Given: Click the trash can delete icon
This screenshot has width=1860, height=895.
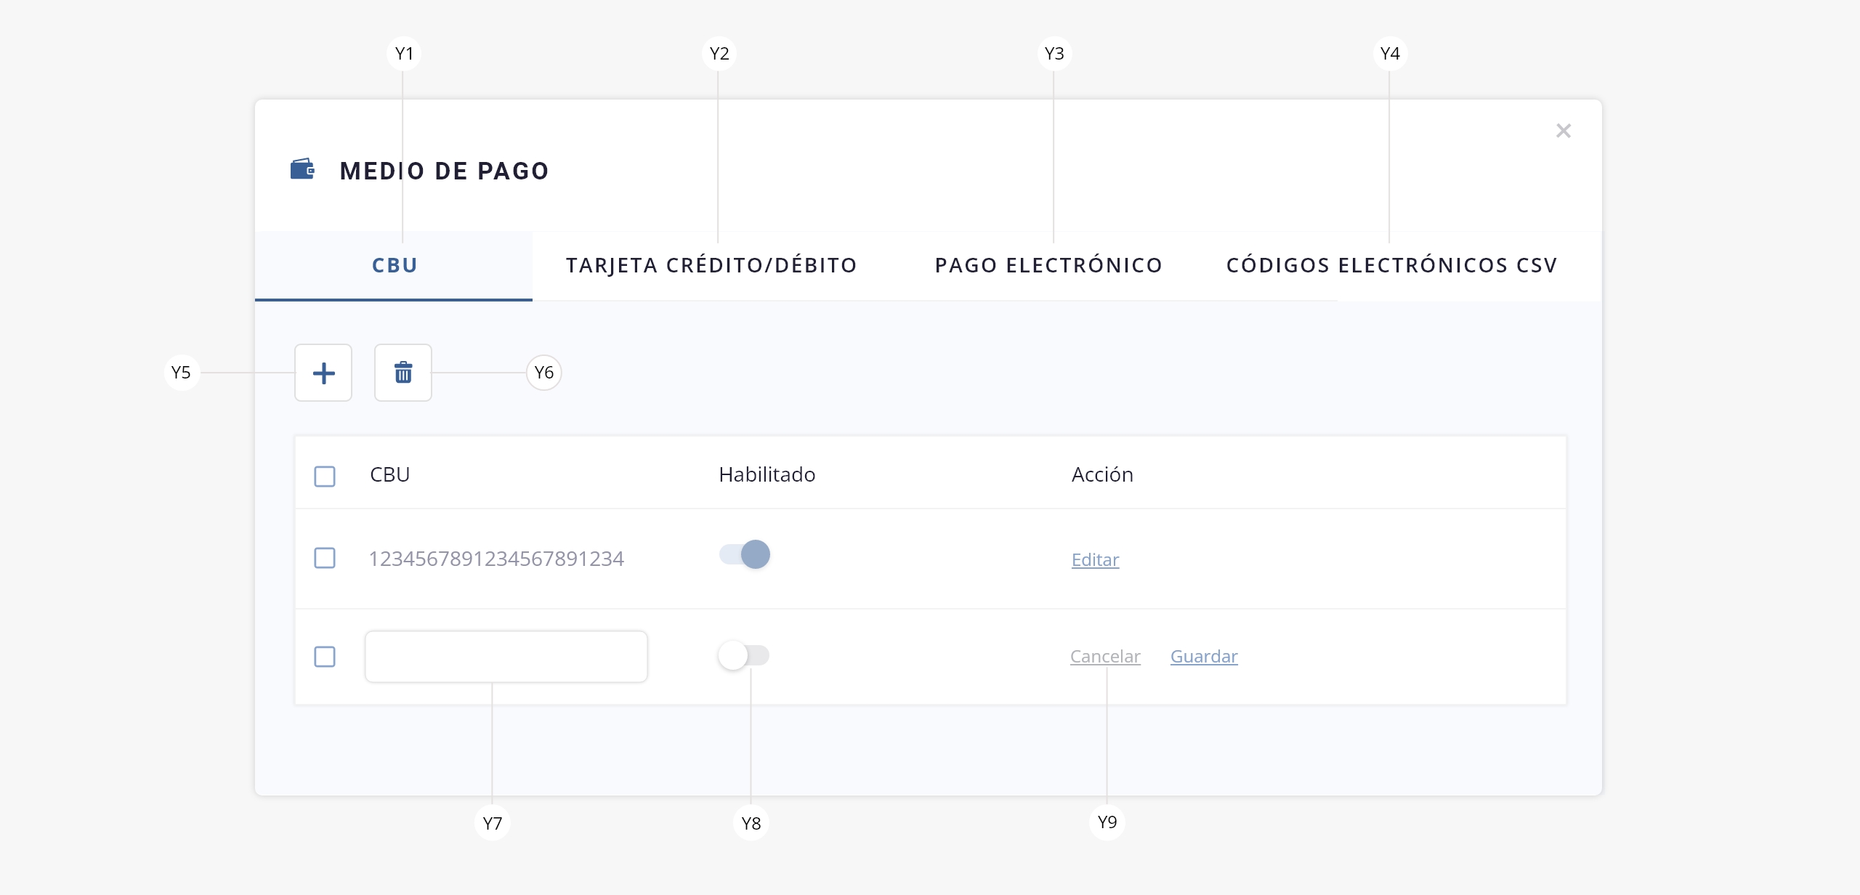Looking at the screenshot, I should tap(403, 373).
